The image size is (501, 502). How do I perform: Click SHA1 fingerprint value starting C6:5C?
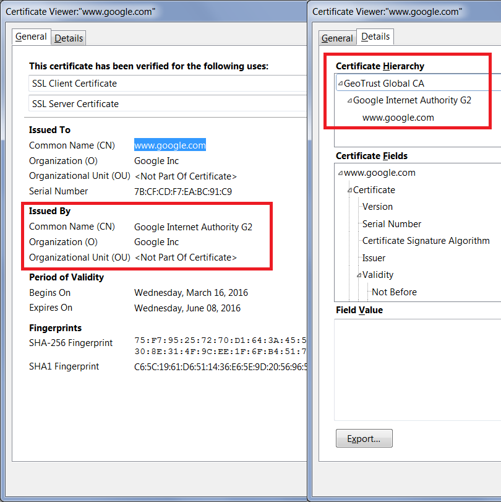tap(220, 366)
